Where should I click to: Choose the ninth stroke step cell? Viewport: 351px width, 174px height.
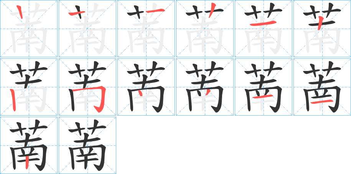click(x=146, y=87)
